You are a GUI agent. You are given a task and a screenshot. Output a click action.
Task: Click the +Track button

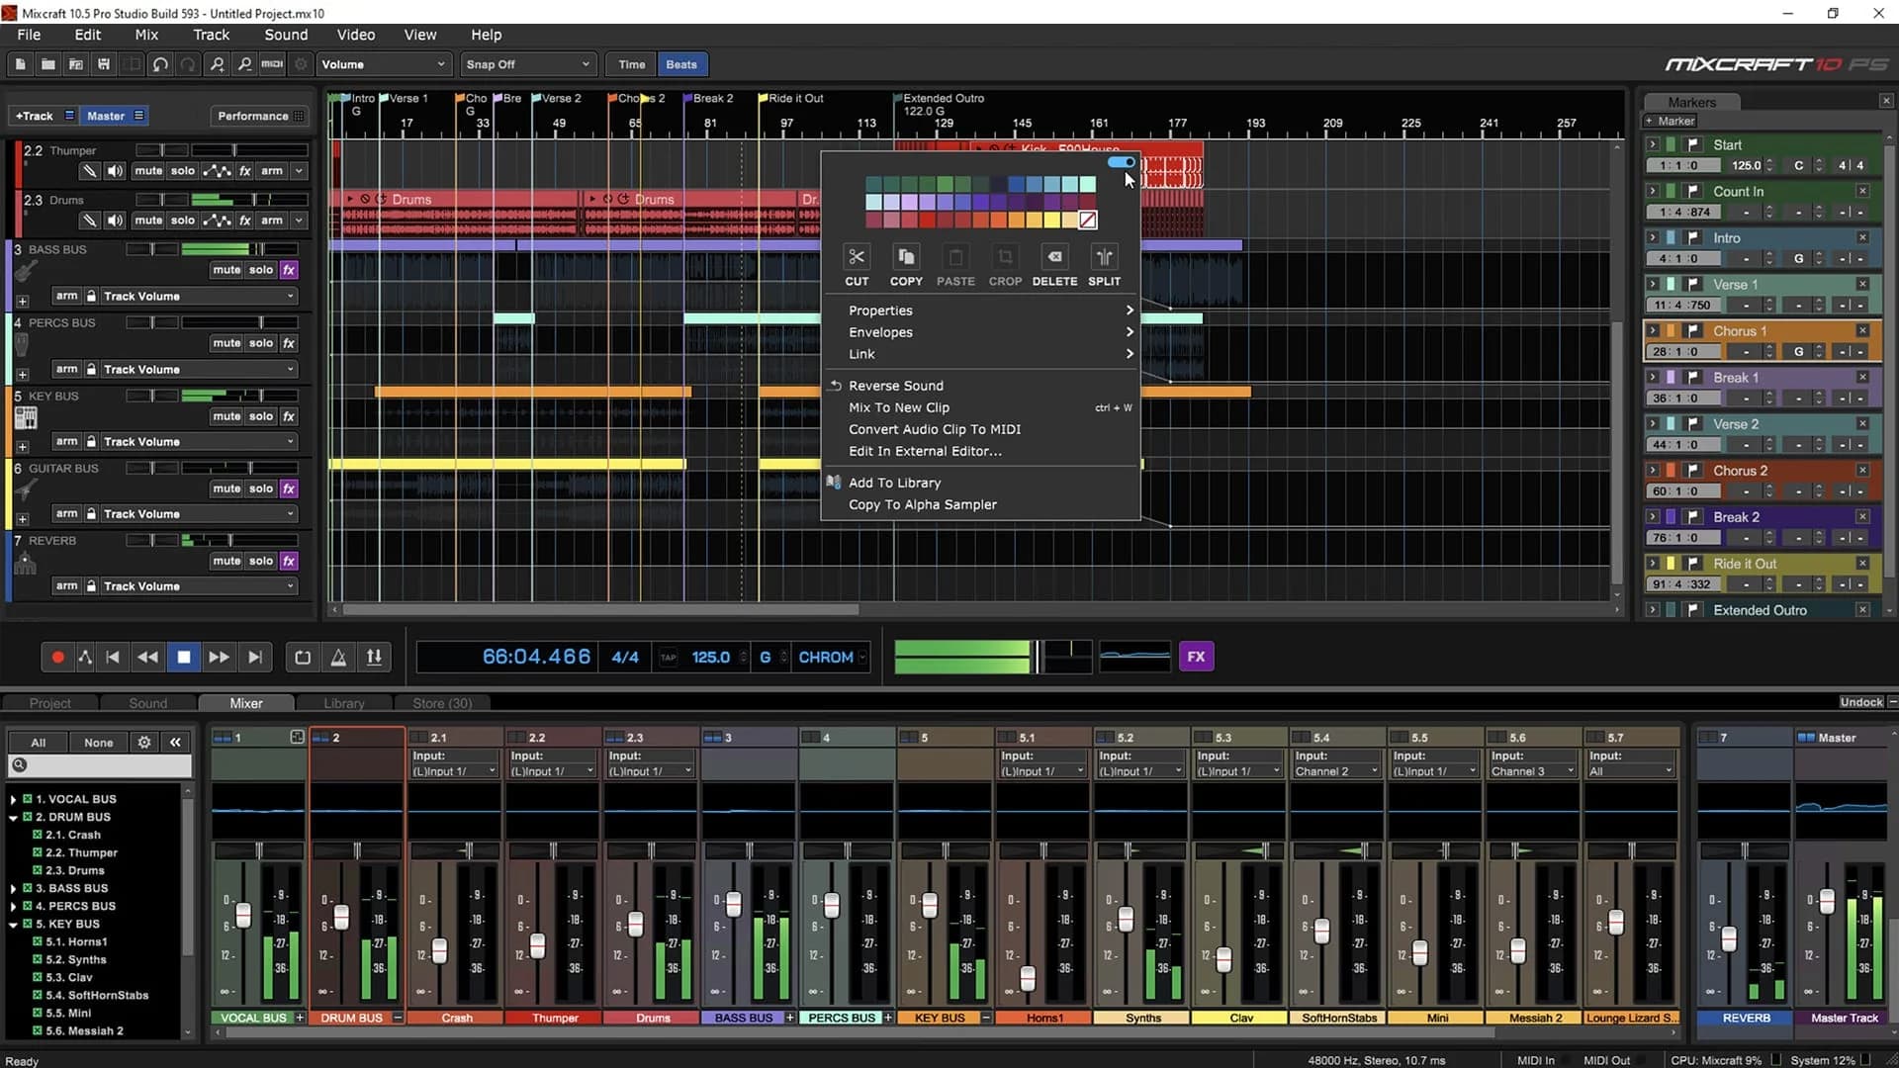click(x=36, y=115)
